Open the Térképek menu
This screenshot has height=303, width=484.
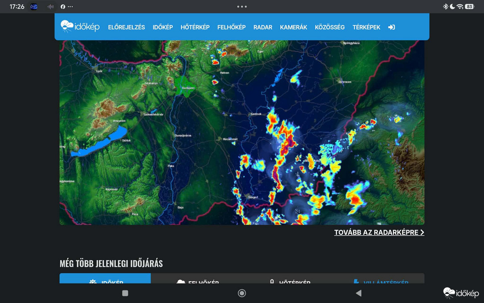(x=366, y=27)
